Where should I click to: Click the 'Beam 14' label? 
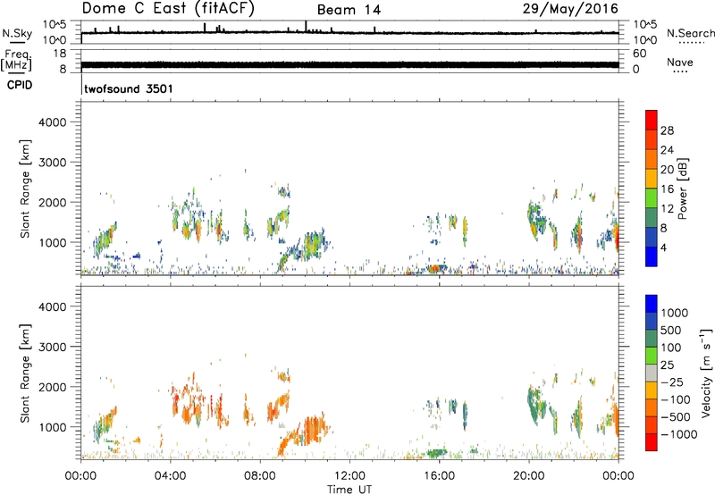click(x=349, y=10)
